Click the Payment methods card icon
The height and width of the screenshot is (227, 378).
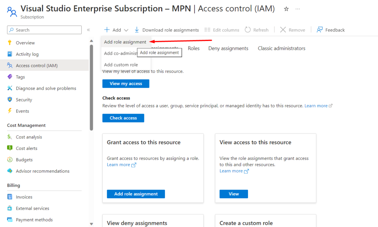point(10,220)
